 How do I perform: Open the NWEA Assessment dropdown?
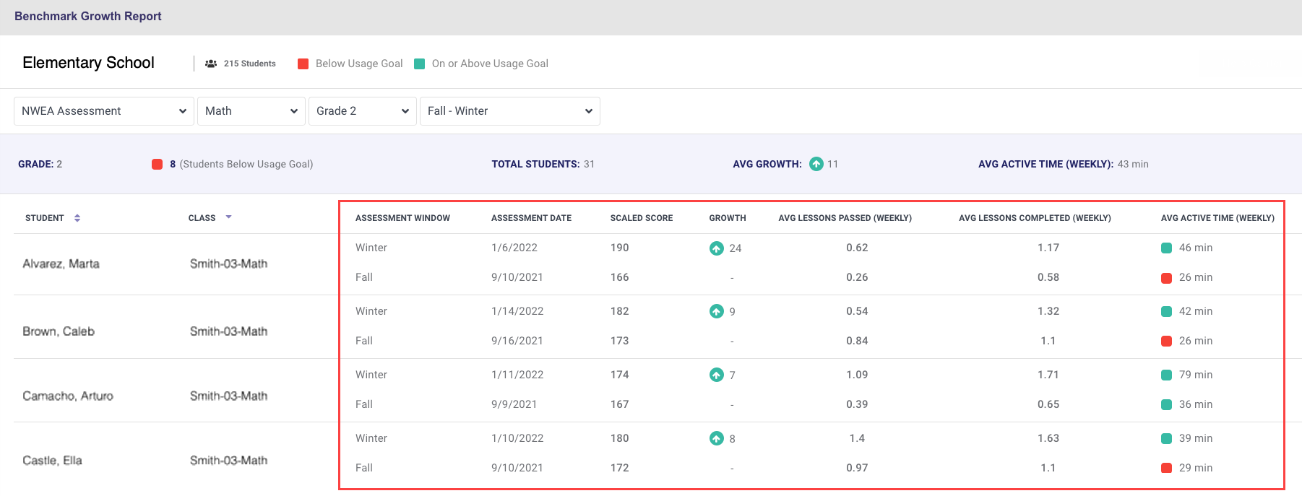click(103, 111)
